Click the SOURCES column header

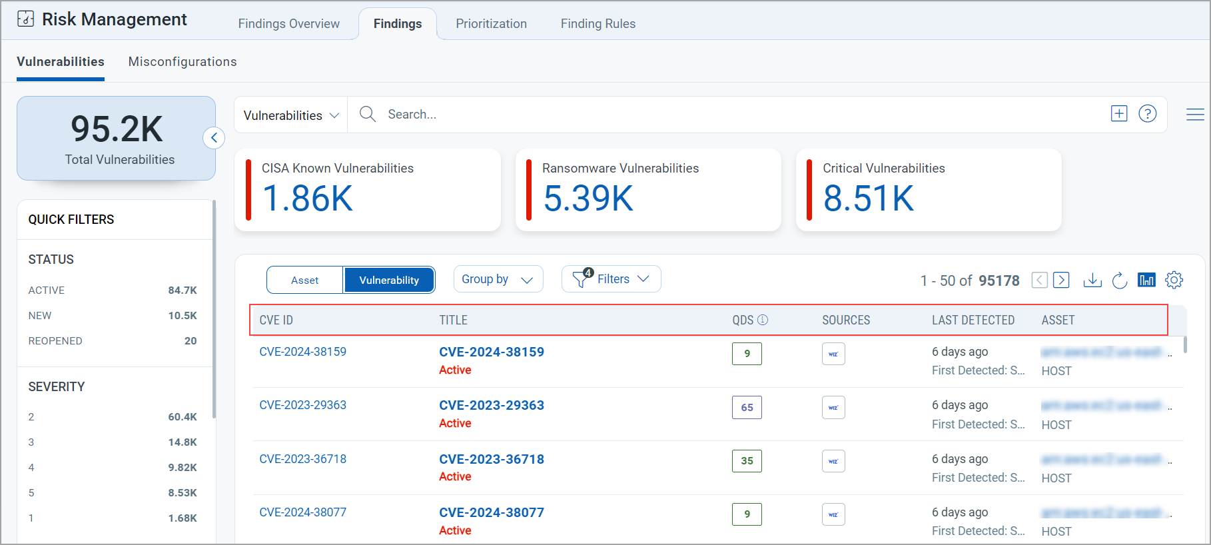846,320
